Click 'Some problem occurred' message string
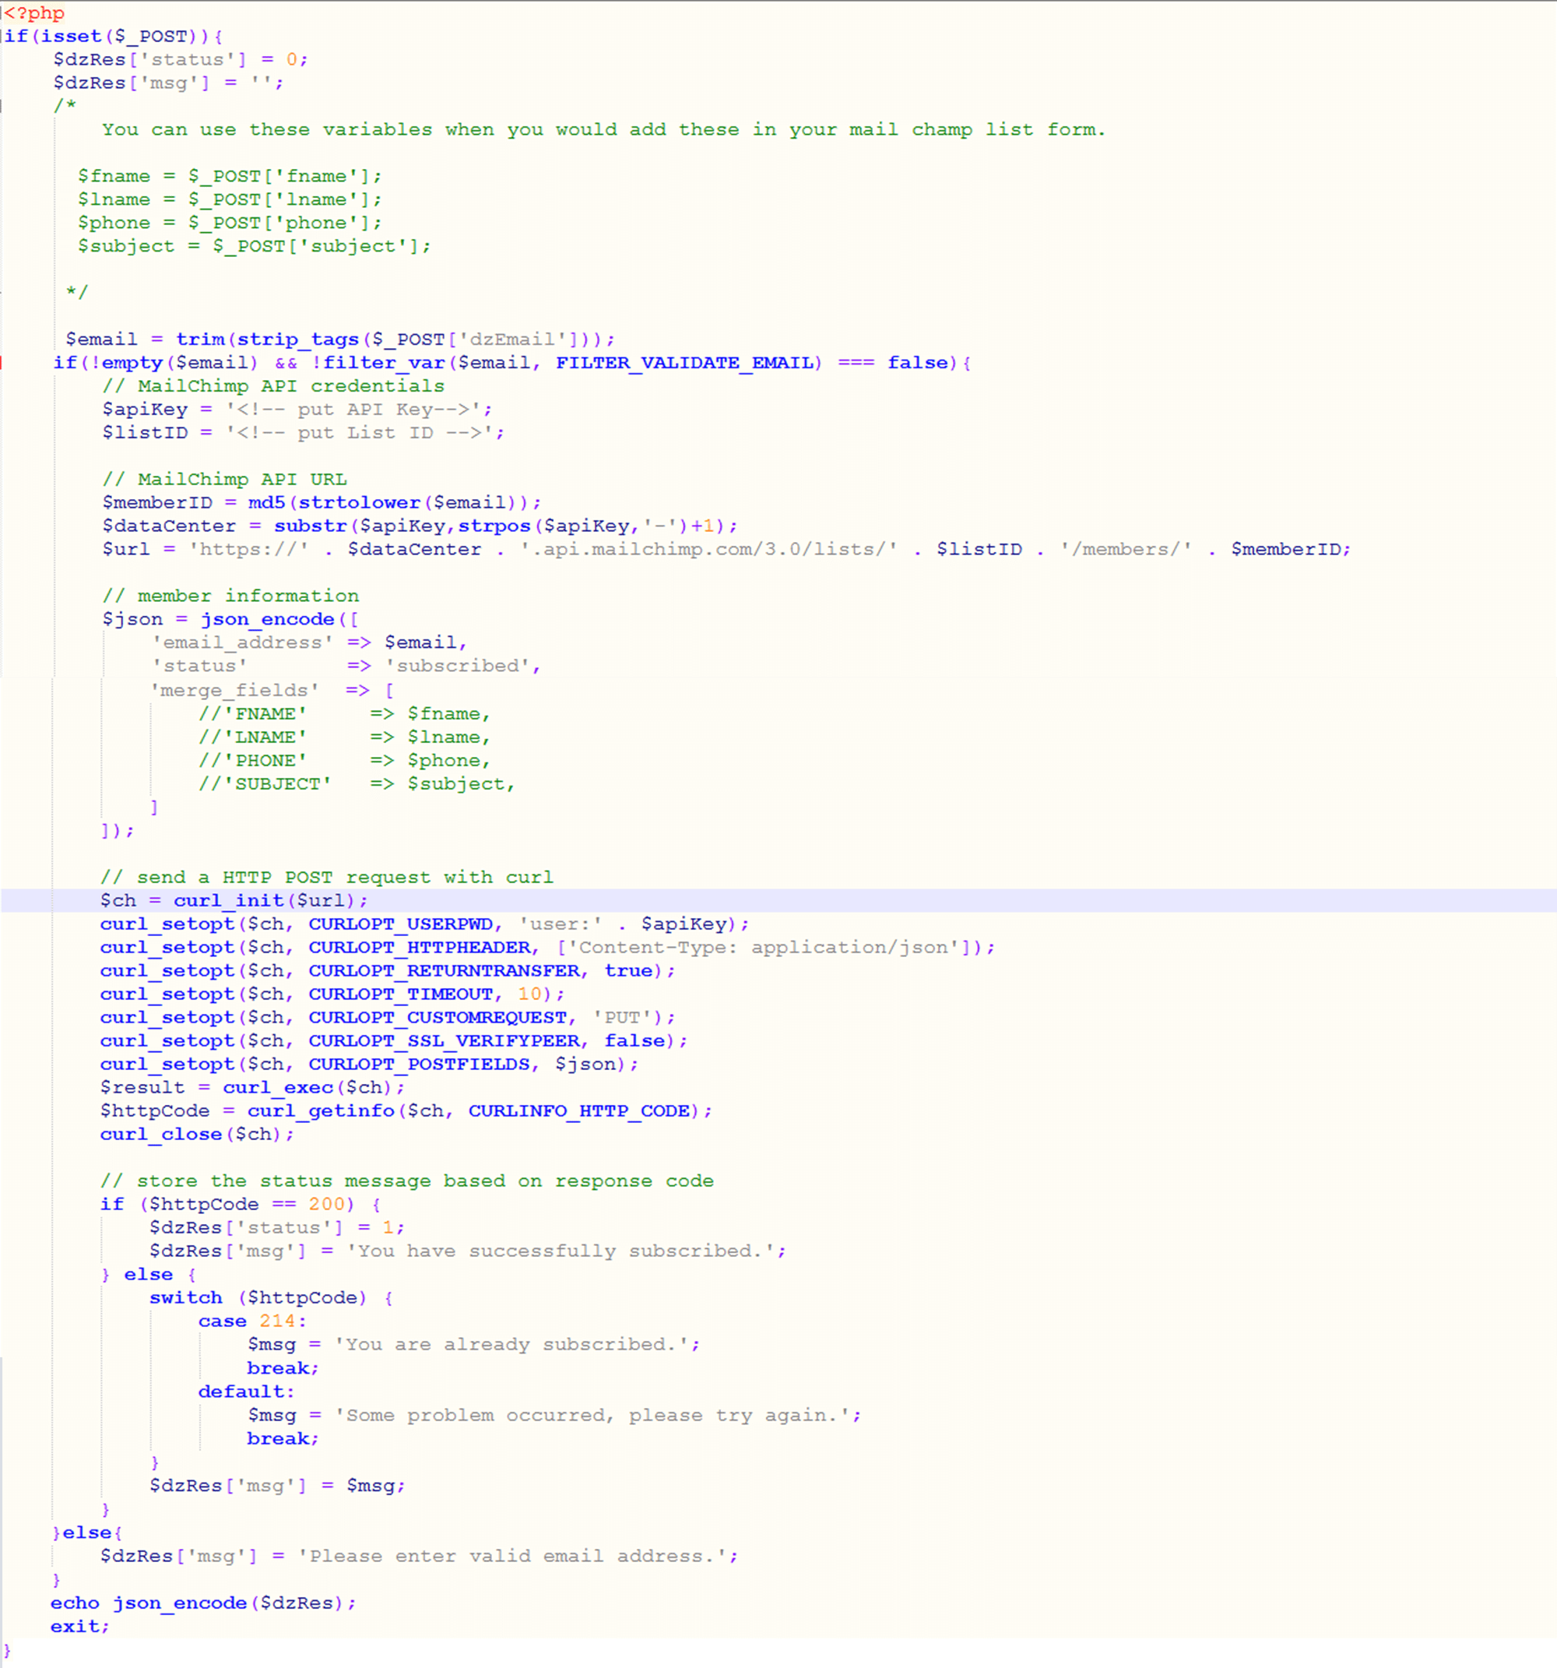This screenshot has width=1557, height=1668. [597, 1416]
